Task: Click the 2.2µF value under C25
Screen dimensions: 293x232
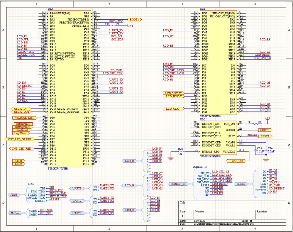Action: [260, 151]
